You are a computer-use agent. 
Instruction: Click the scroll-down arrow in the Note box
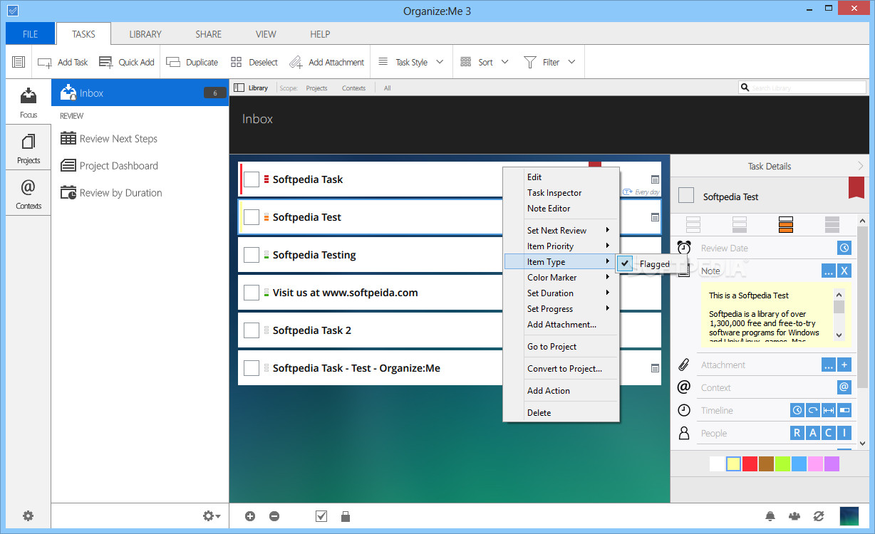point(839,335)
